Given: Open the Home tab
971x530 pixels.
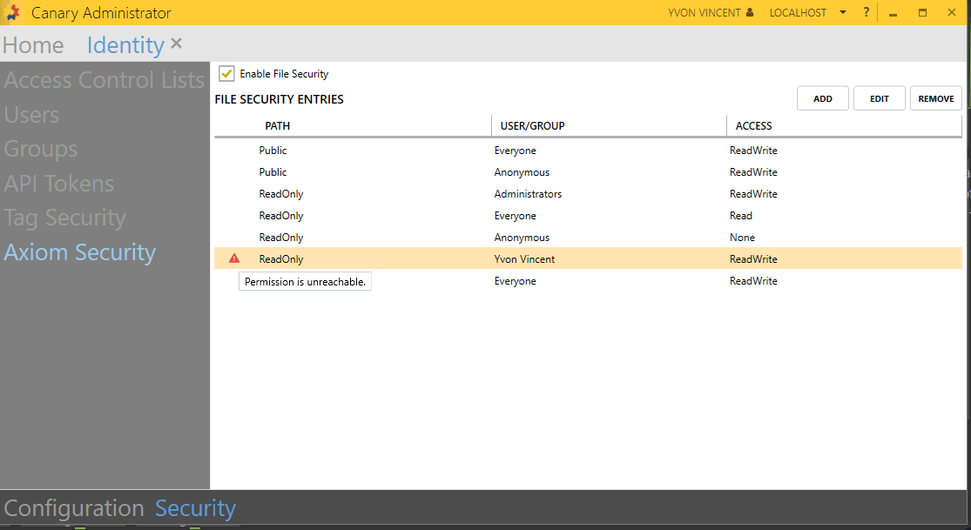Looking at the screenshot, I should 33,45.
